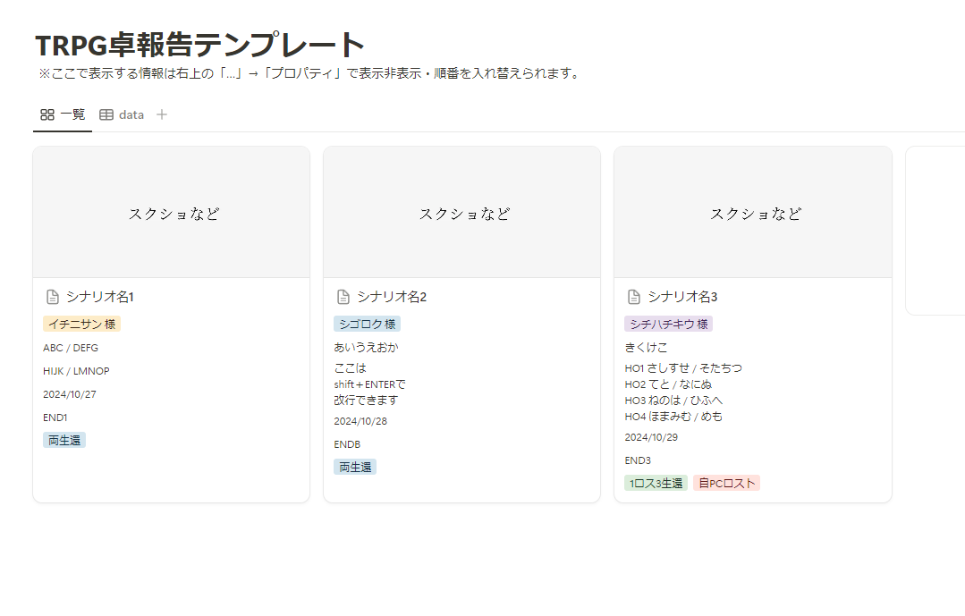The width and height of the screenshot is (965, 616).
Task: Click the gallery icon beside 一覧
Action: pos(47,114)
